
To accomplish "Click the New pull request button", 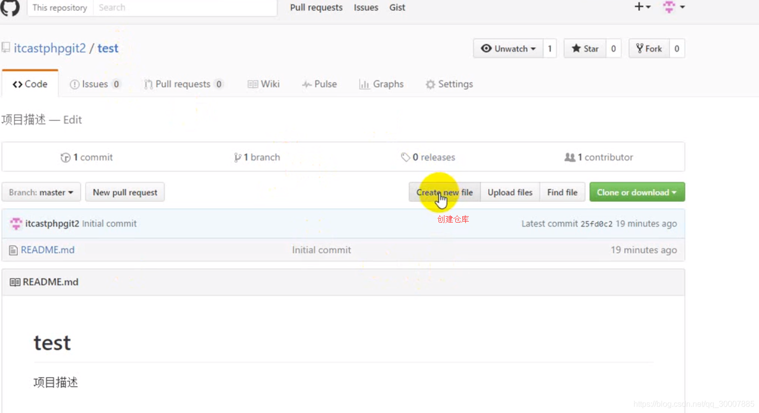I will (125, 192).
